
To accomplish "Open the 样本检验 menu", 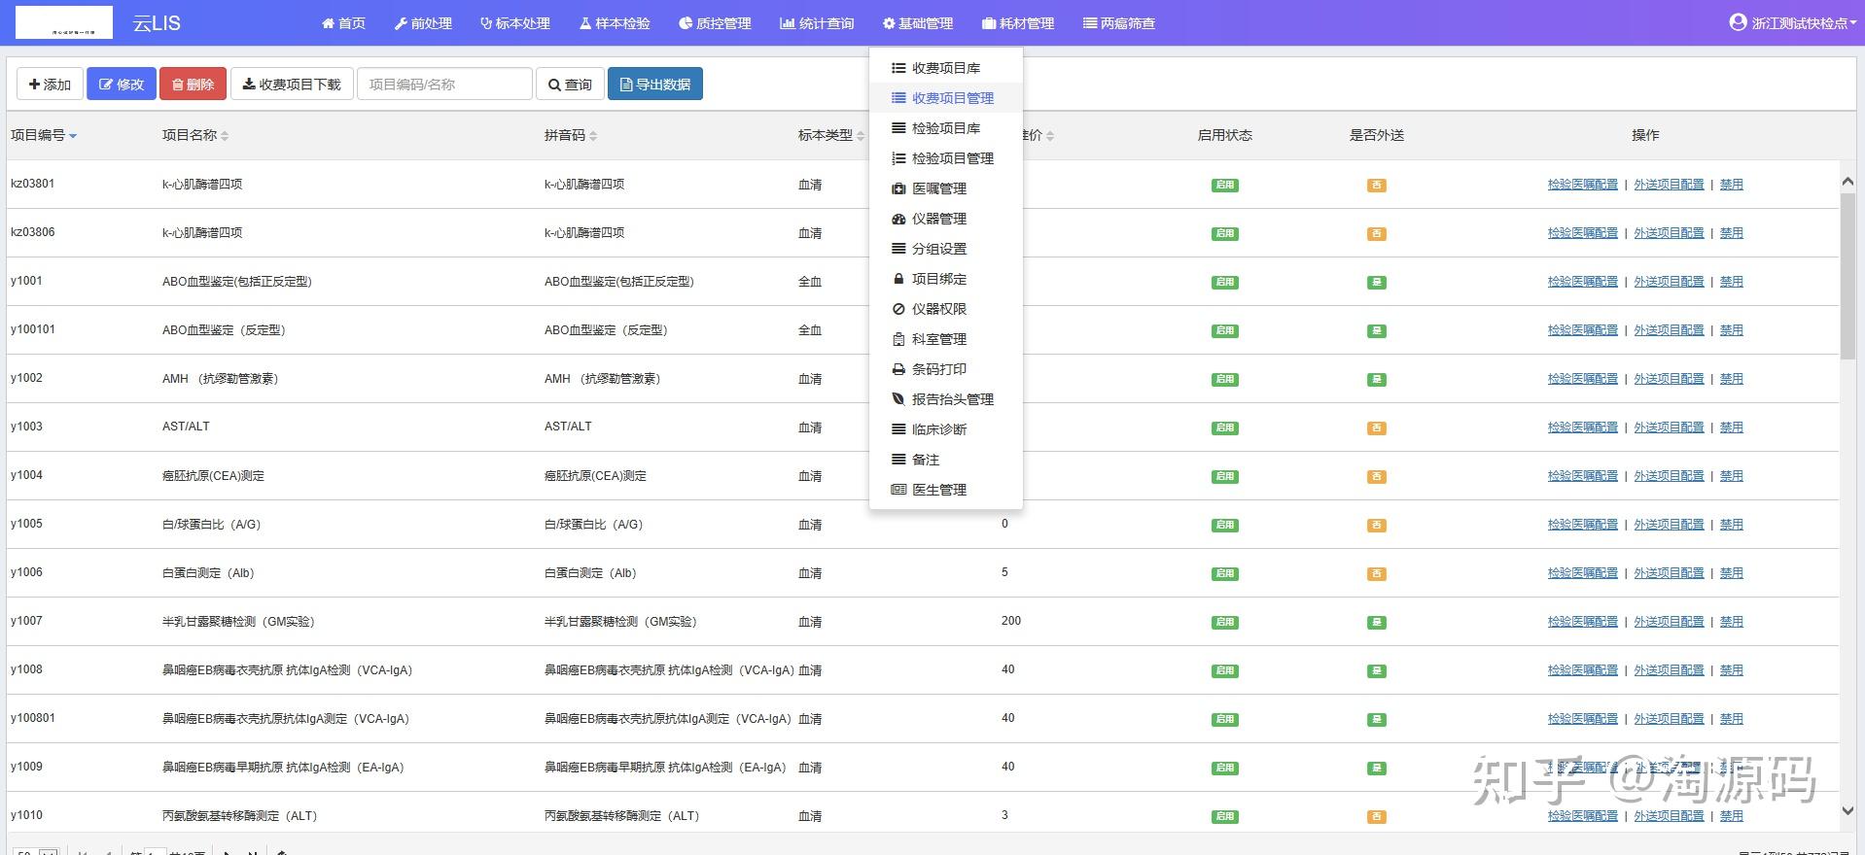I will point(615,23).
